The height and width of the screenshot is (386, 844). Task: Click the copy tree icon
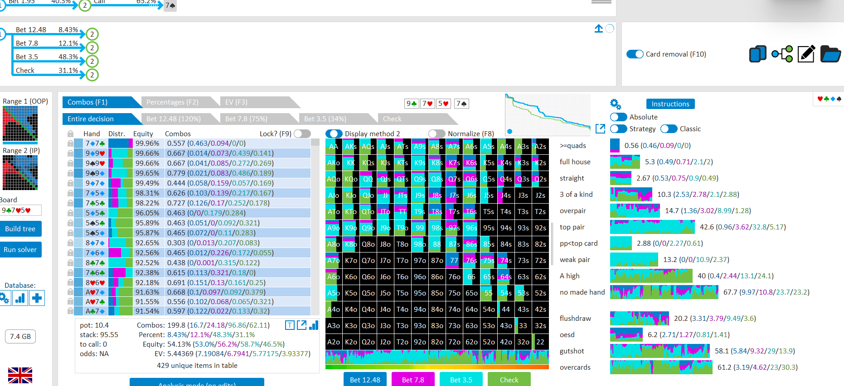point(758,54)
